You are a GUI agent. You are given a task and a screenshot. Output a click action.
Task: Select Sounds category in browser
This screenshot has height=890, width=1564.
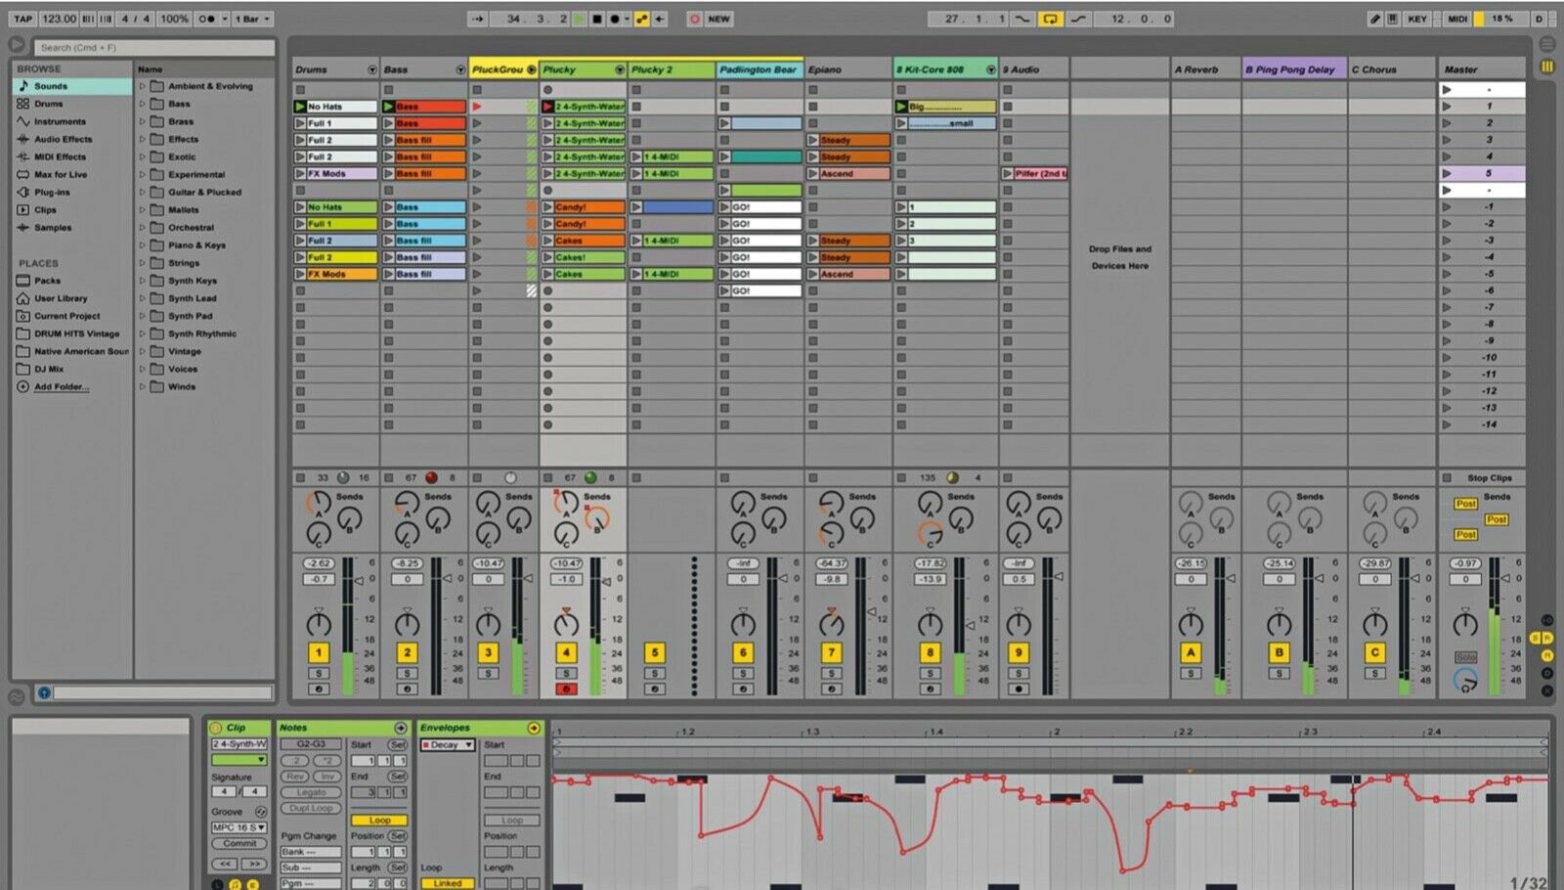(x=72, y=86)
